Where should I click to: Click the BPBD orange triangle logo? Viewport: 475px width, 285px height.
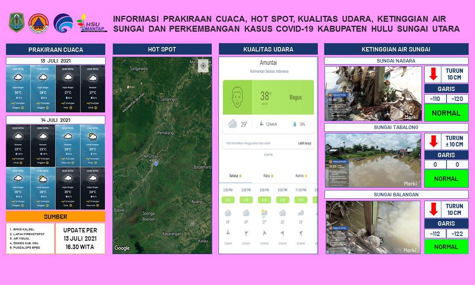point(38,23)
